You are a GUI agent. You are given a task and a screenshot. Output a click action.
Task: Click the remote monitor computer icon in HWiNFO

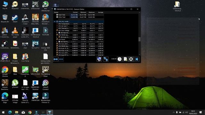pyautogui.click(x=99, y=59)
